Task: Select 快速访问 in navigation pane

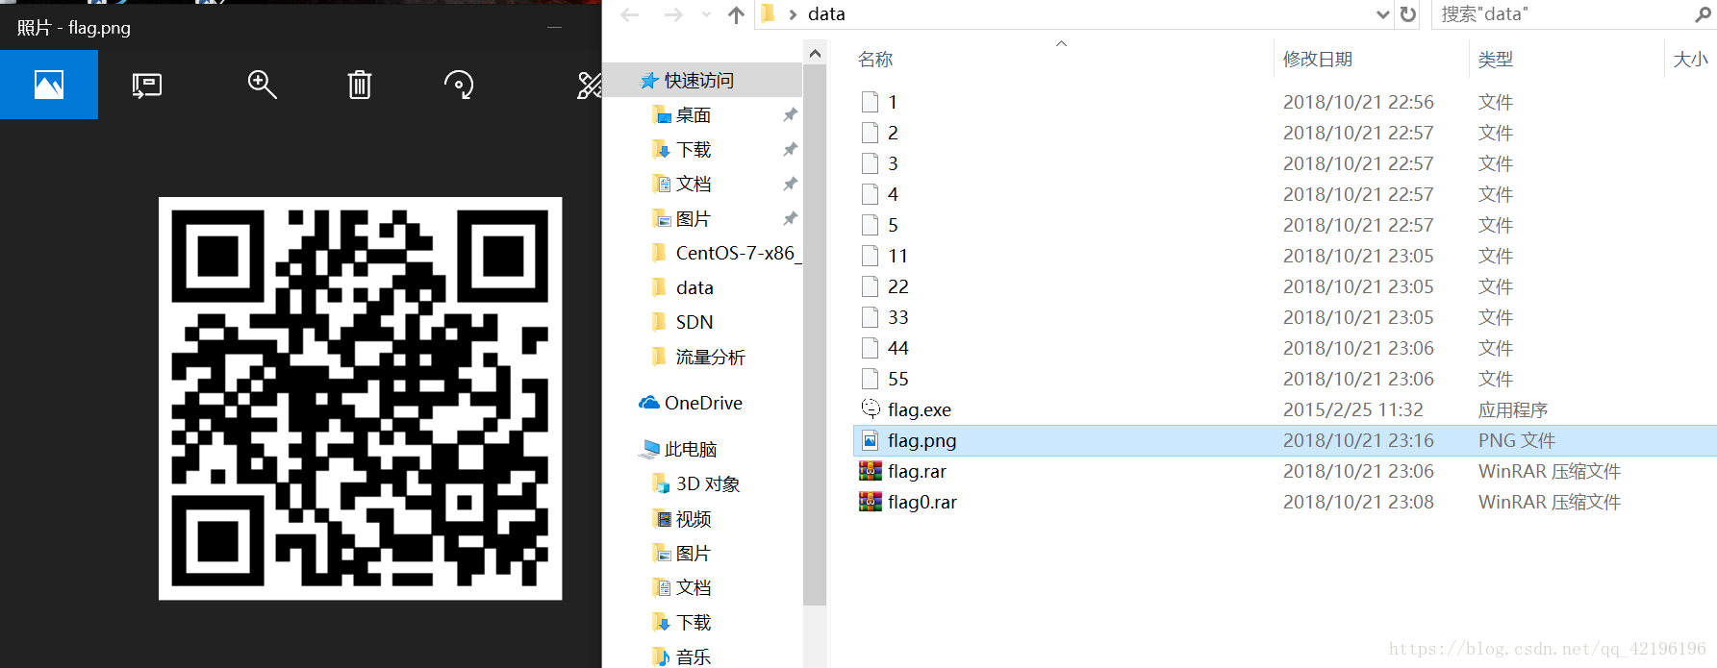Action: click(x=699, y=81)
